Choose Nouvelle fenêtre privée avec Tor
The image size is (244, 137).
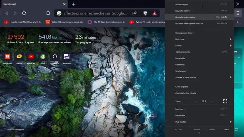coord(199,24)
